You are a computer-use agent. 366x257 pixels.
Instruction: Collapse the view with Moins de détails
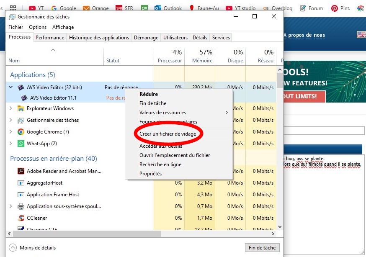[x=32, y=248]
